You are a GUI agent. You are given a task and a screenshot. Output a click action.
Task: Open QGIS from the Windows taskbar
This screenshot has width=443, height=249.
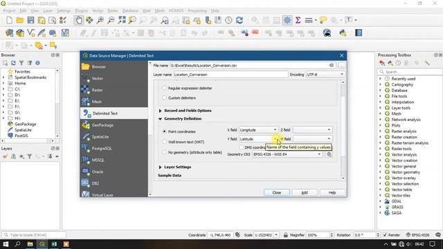(42, 244)
